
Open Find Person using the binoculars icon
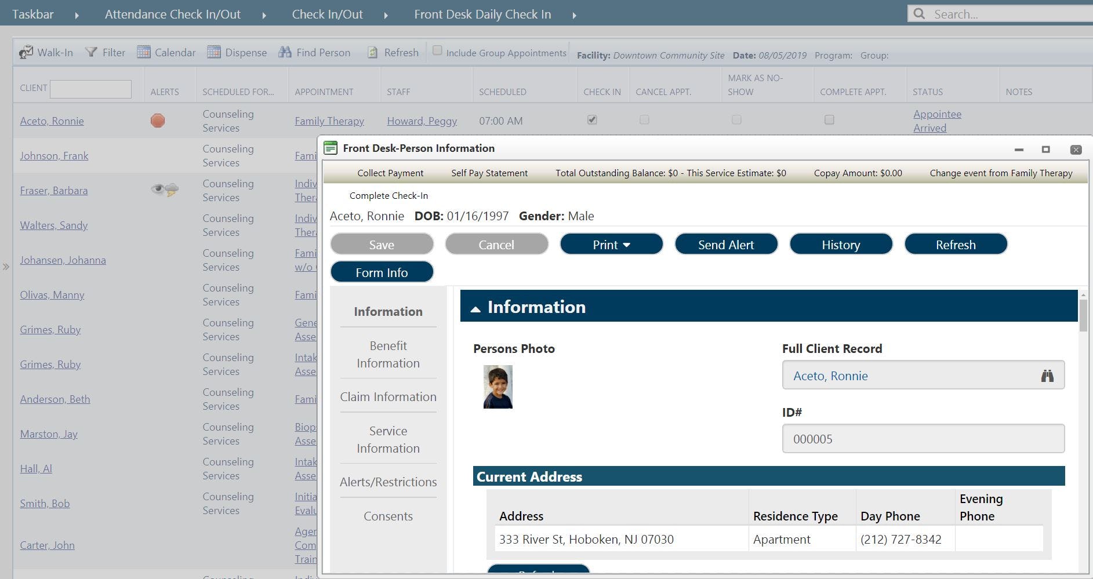point(285,52)
